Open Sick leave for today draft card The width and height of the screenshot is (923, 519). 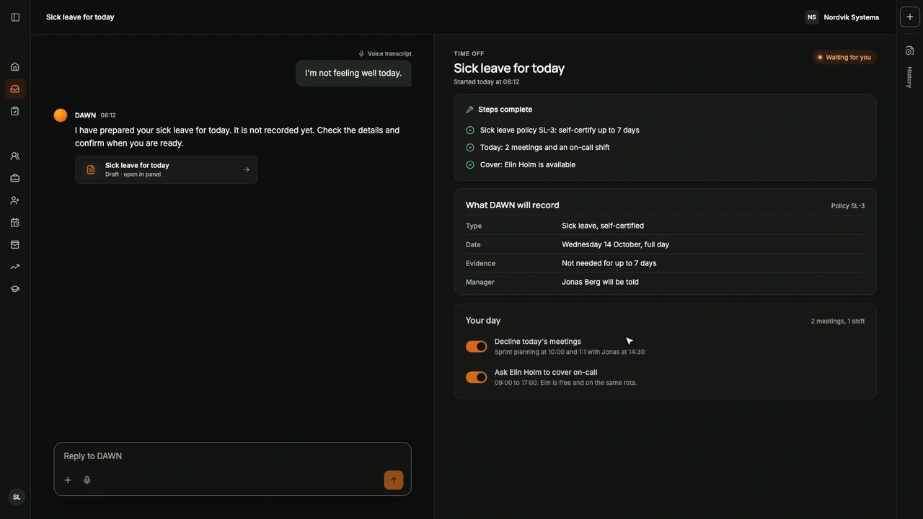coord(166,170)
